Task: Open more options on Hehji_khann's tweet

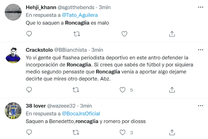Action: click(x=200, y=7)
